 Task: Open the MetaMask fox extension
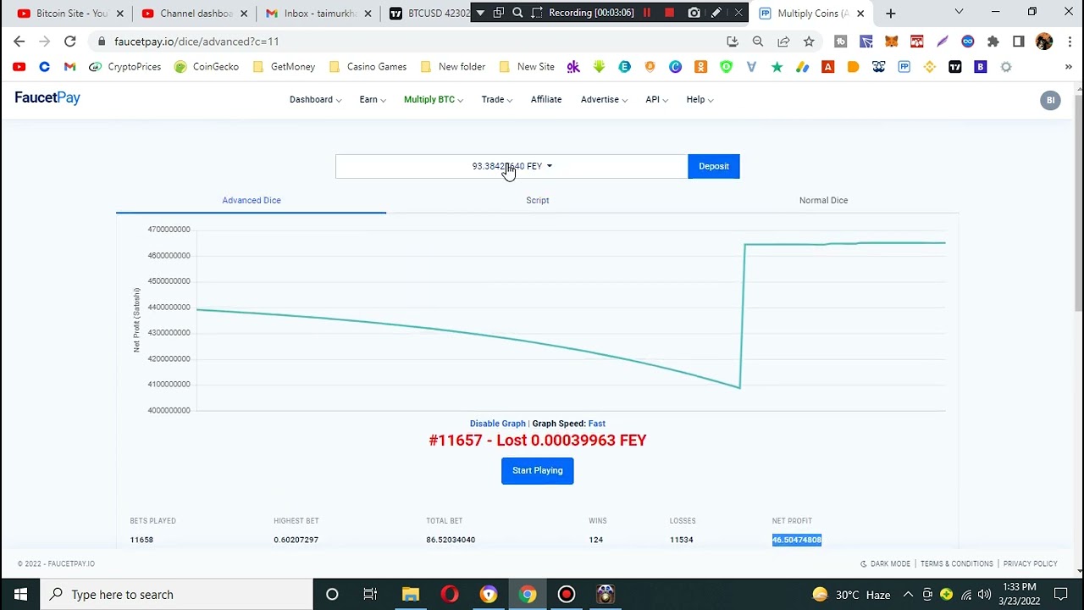[892, 42]
